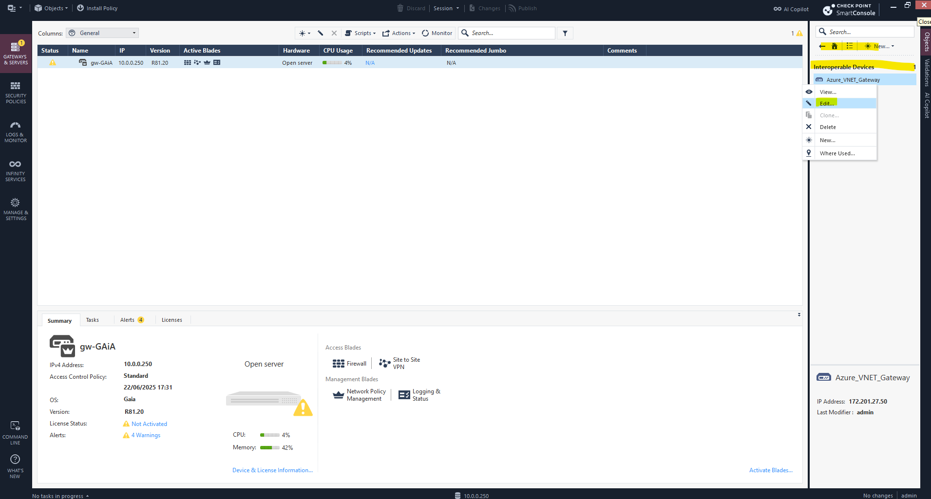Click Recommended Updates N/A link
This screenshot has width=931, height=499.
click(370, 63)
